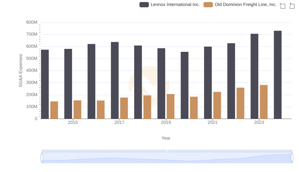Click the 600M y-axis label
This screenshot has width=299, height=172.
point(32,46)
